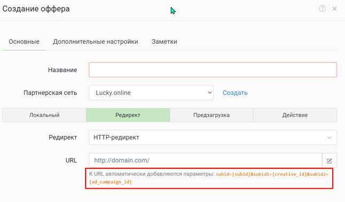Open the HTTP-редирект dropdown
The width and height of the screenshot is (345, 202).
(213, 138)
